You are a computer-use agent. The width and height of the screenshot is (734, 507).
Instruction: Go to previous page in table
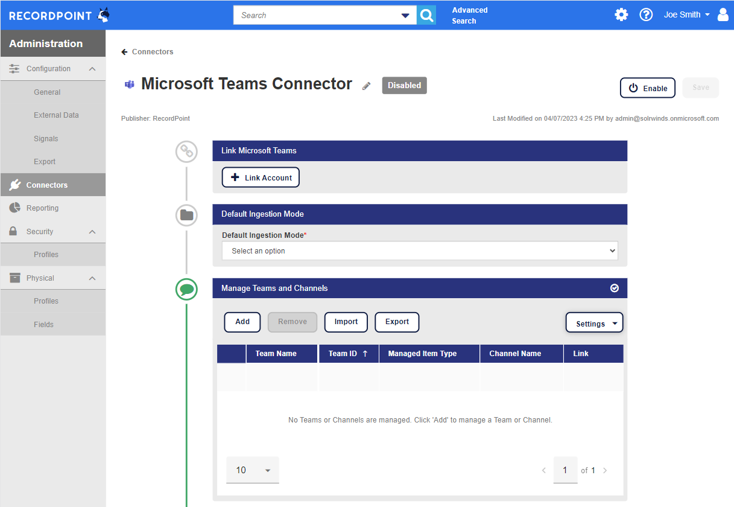tap(543, 470)
